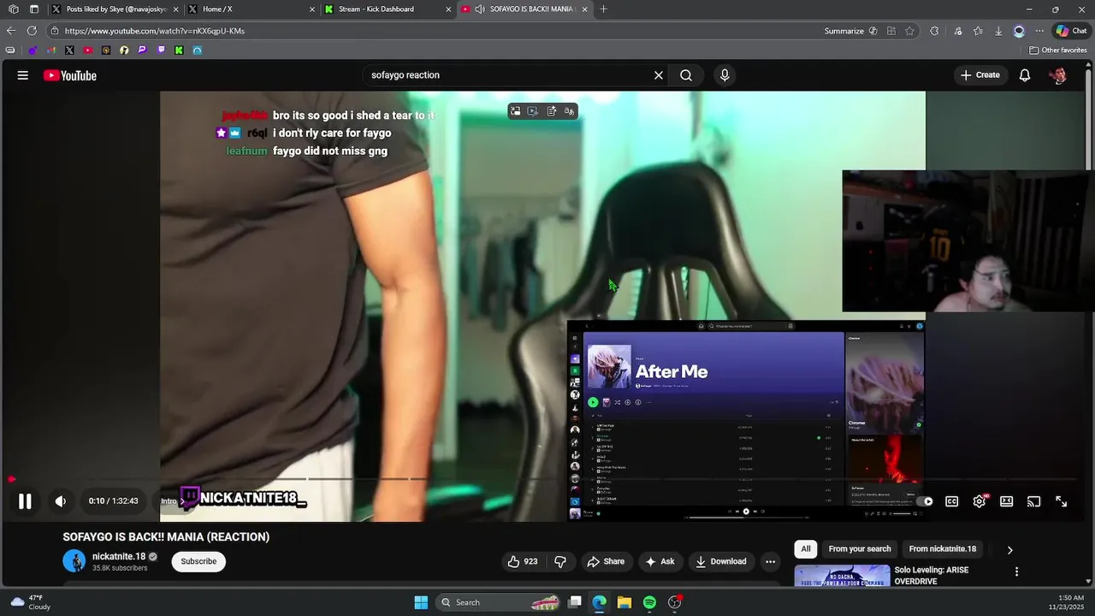Select the All filter chip

(805, 549)
